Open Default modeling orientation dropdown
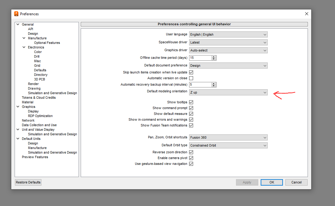Screen dimensions: 335x206 click(228, 92)
